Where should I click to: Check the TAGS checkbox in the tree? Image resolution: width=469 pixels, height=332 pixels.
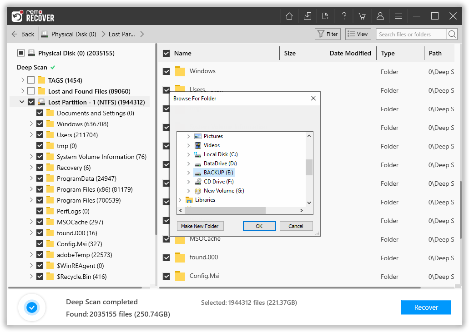pos(31,80)
